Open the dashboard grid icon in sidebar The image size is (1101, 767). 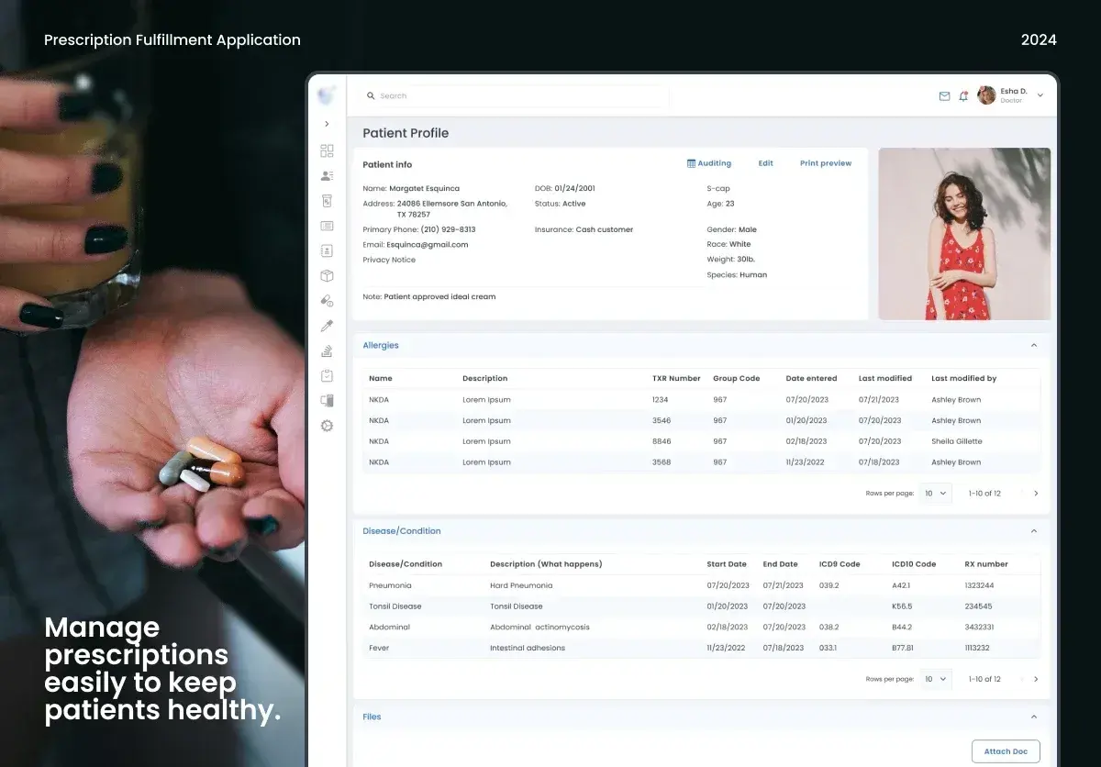point(327,150)
